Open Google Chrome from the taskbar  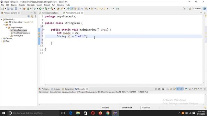108,113
